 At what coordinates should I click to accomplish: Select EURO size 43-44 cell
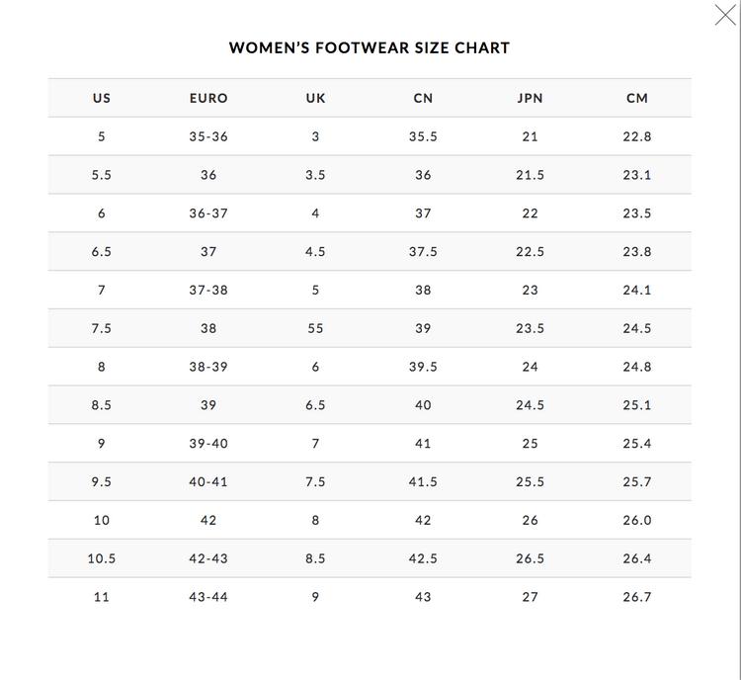(x=208, y=597)
